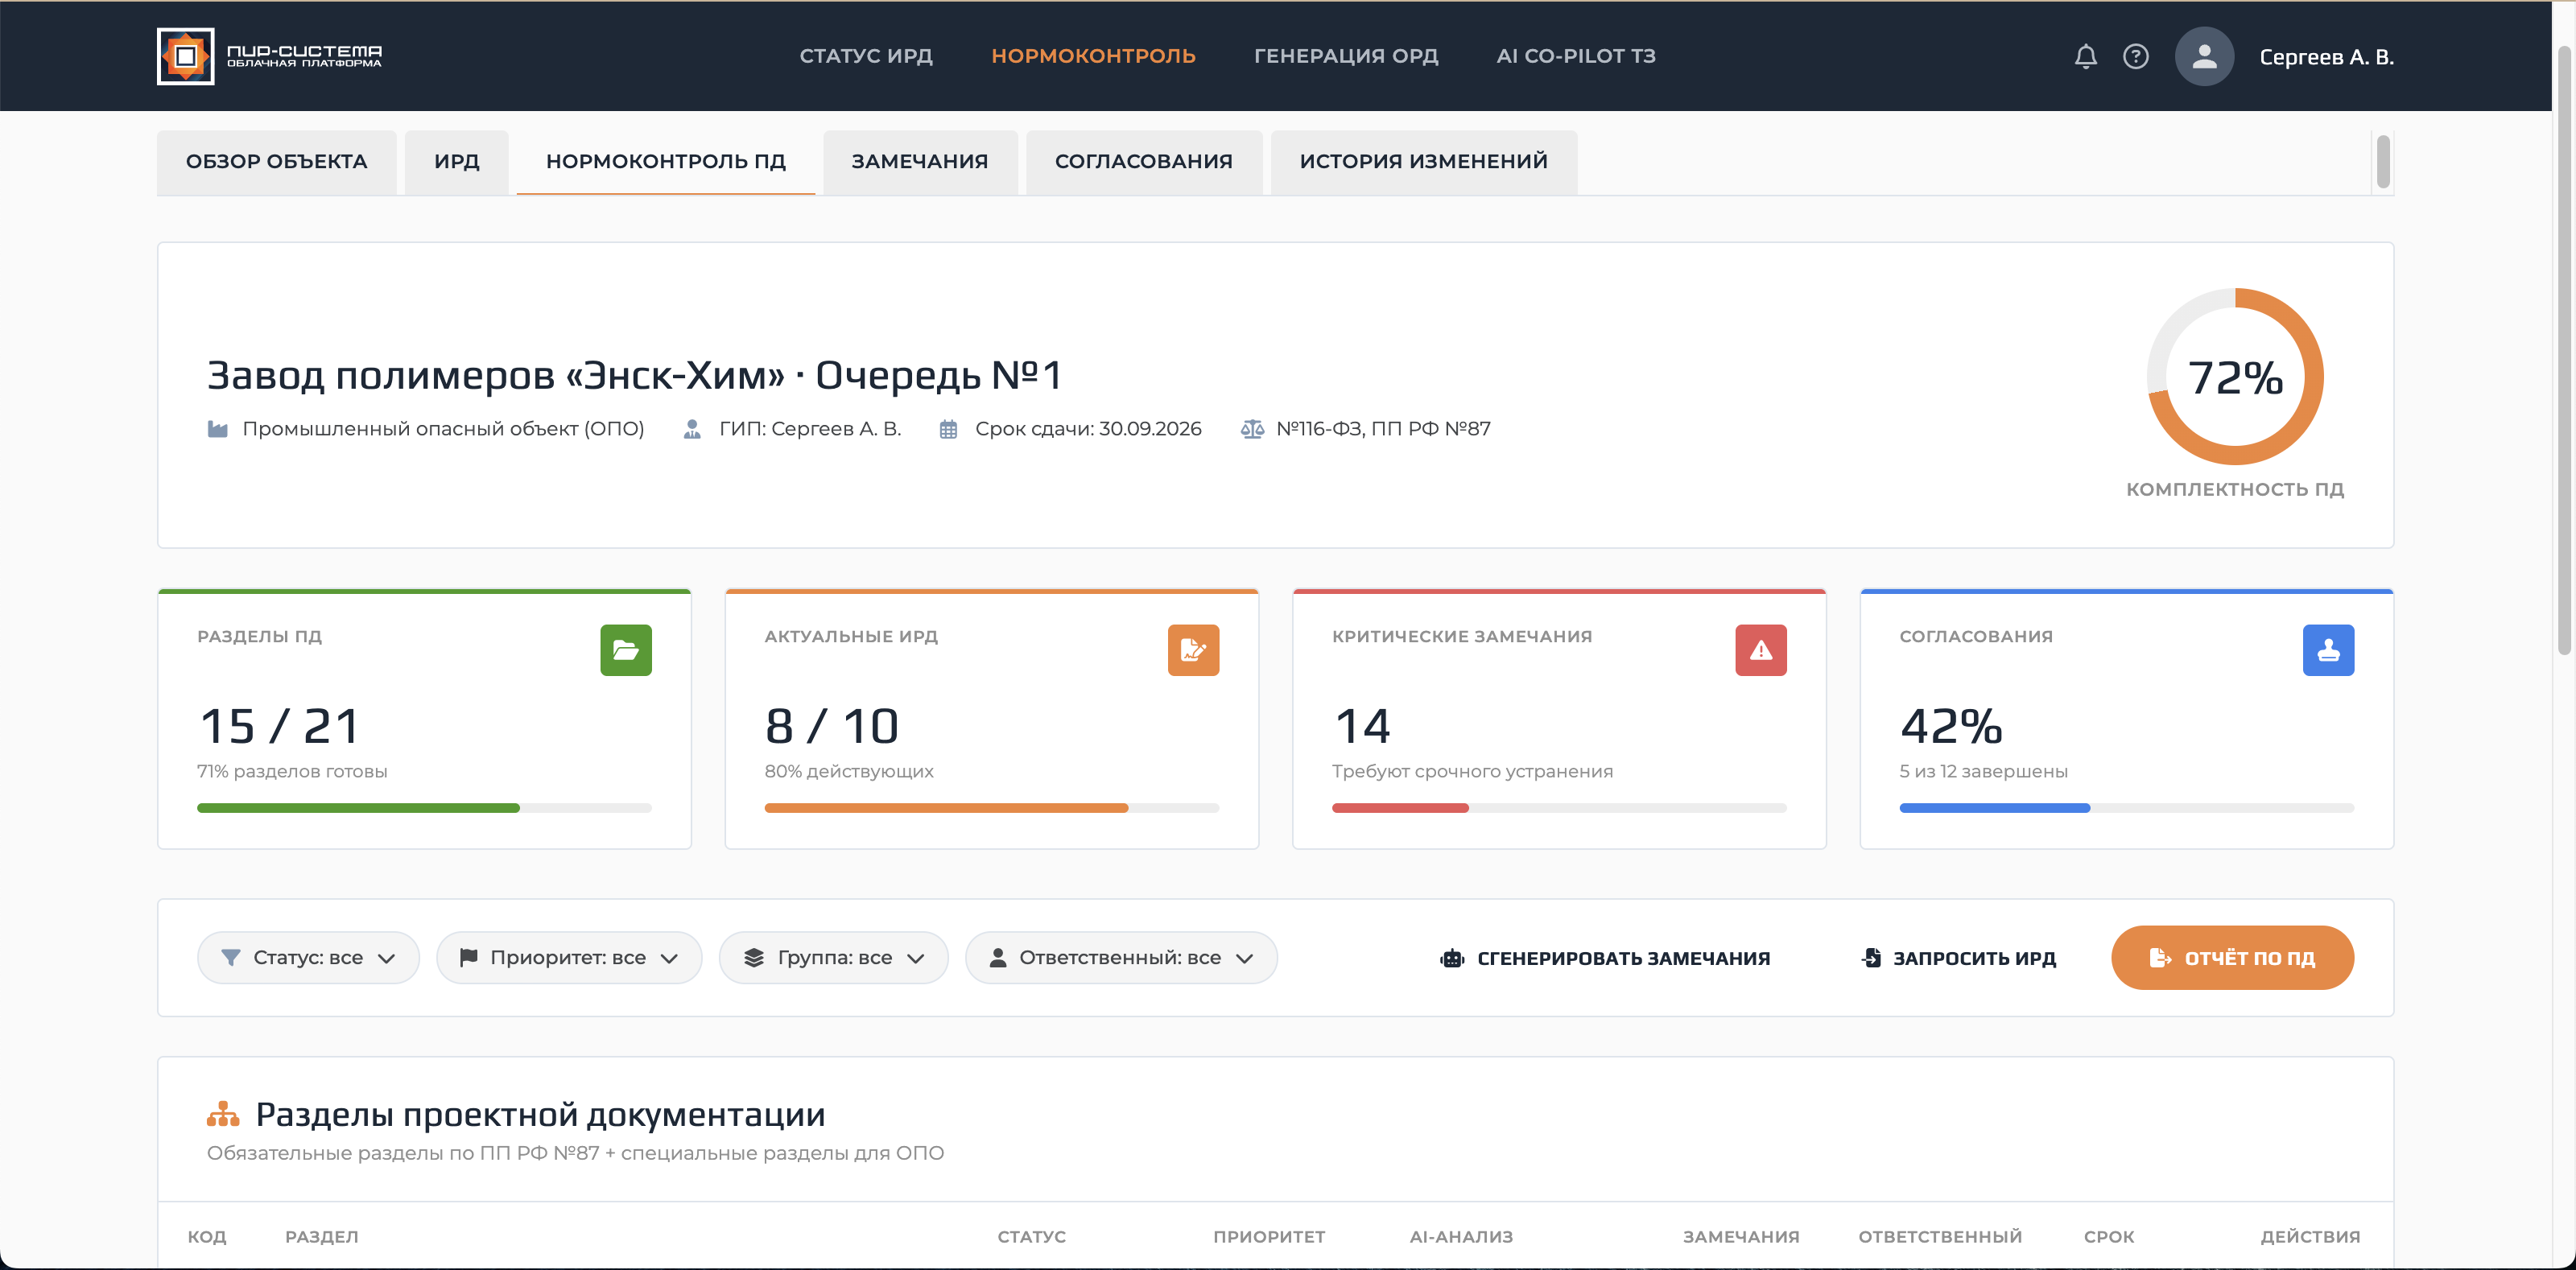Click the Отчёт по ПД button
2576x1270 pixels.
[x=2232, y=958]
